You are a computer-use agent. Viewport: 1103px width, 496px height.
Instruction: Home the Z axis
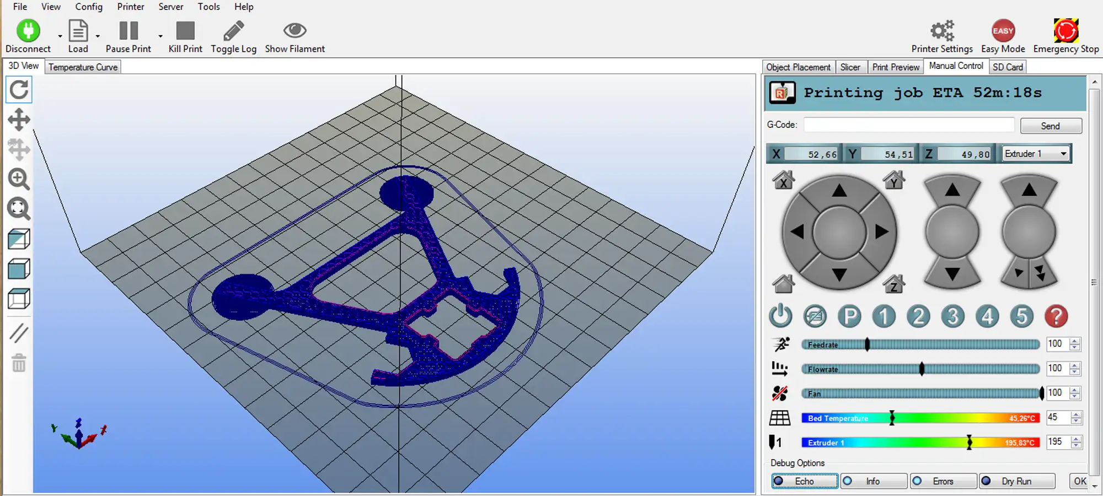(x=894, y=284)
